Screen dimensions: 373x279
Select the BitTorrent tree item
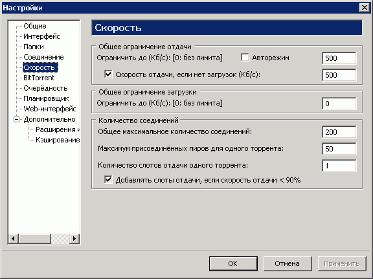(x=39, y=78)
